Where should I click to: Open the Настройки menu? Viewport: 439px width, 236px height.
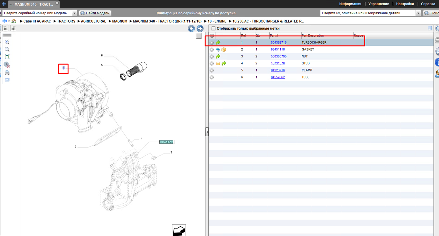[405, 4]
